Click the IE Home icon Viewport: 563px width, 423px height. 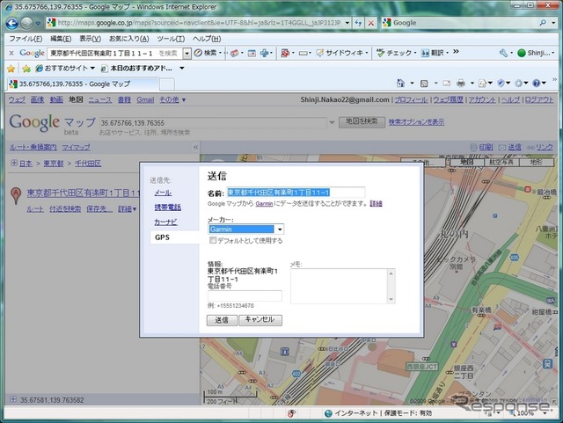(x=400, y=84)
